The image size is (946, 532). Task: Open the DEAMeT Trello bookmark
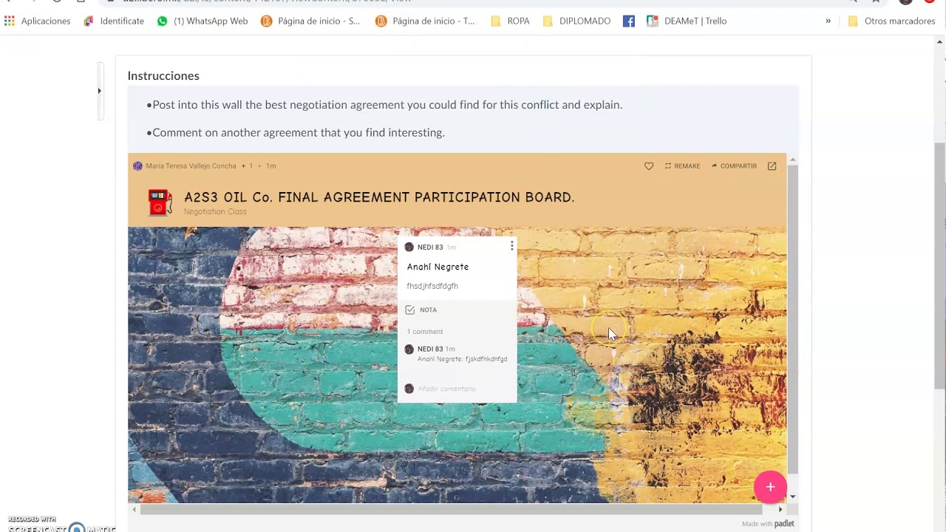pyautogui.click(x=687, y=21)
